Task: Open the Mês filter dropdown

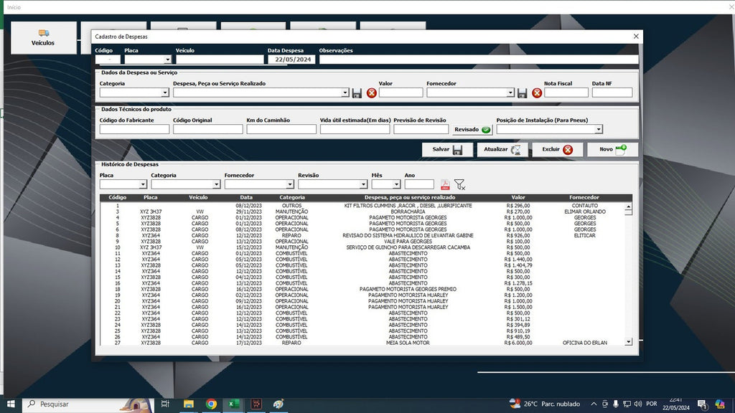Action: click(x=396, y=184)
